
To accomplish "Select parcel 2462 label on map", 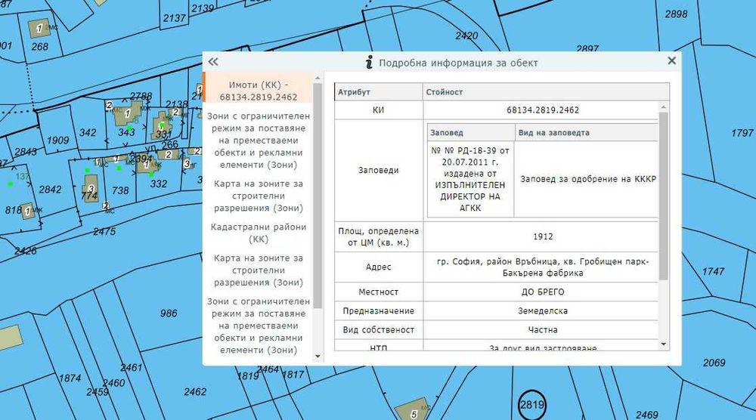I will pyautogui.click(x=195, y=392).
